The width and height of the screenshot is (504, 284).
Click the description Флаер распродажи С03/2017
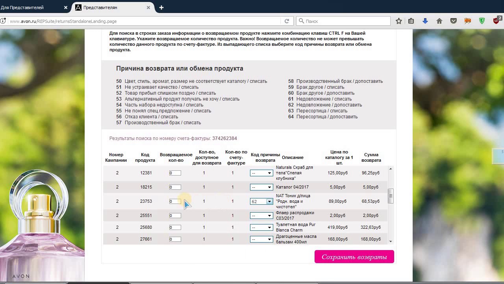point(295,216)
